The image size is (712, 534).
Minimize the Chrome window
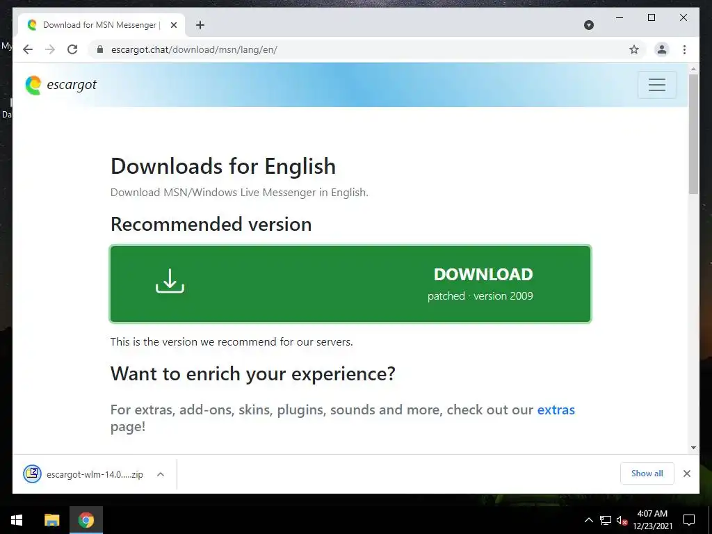(620, 17)
